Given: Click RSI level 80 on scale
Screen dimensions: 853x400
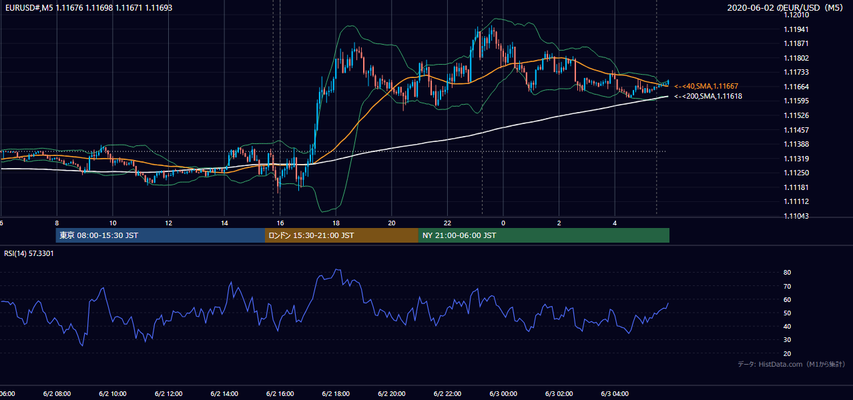Looking at the screenshot, I should [x=787, y=273].
